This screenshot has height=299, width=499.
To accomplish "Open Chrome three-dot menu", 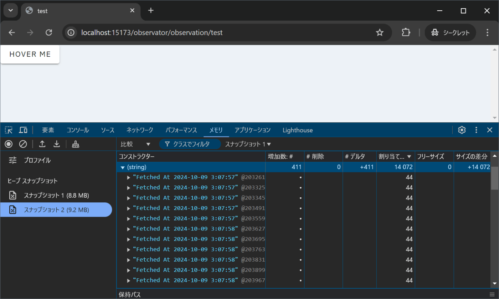I will click(488, 32).
